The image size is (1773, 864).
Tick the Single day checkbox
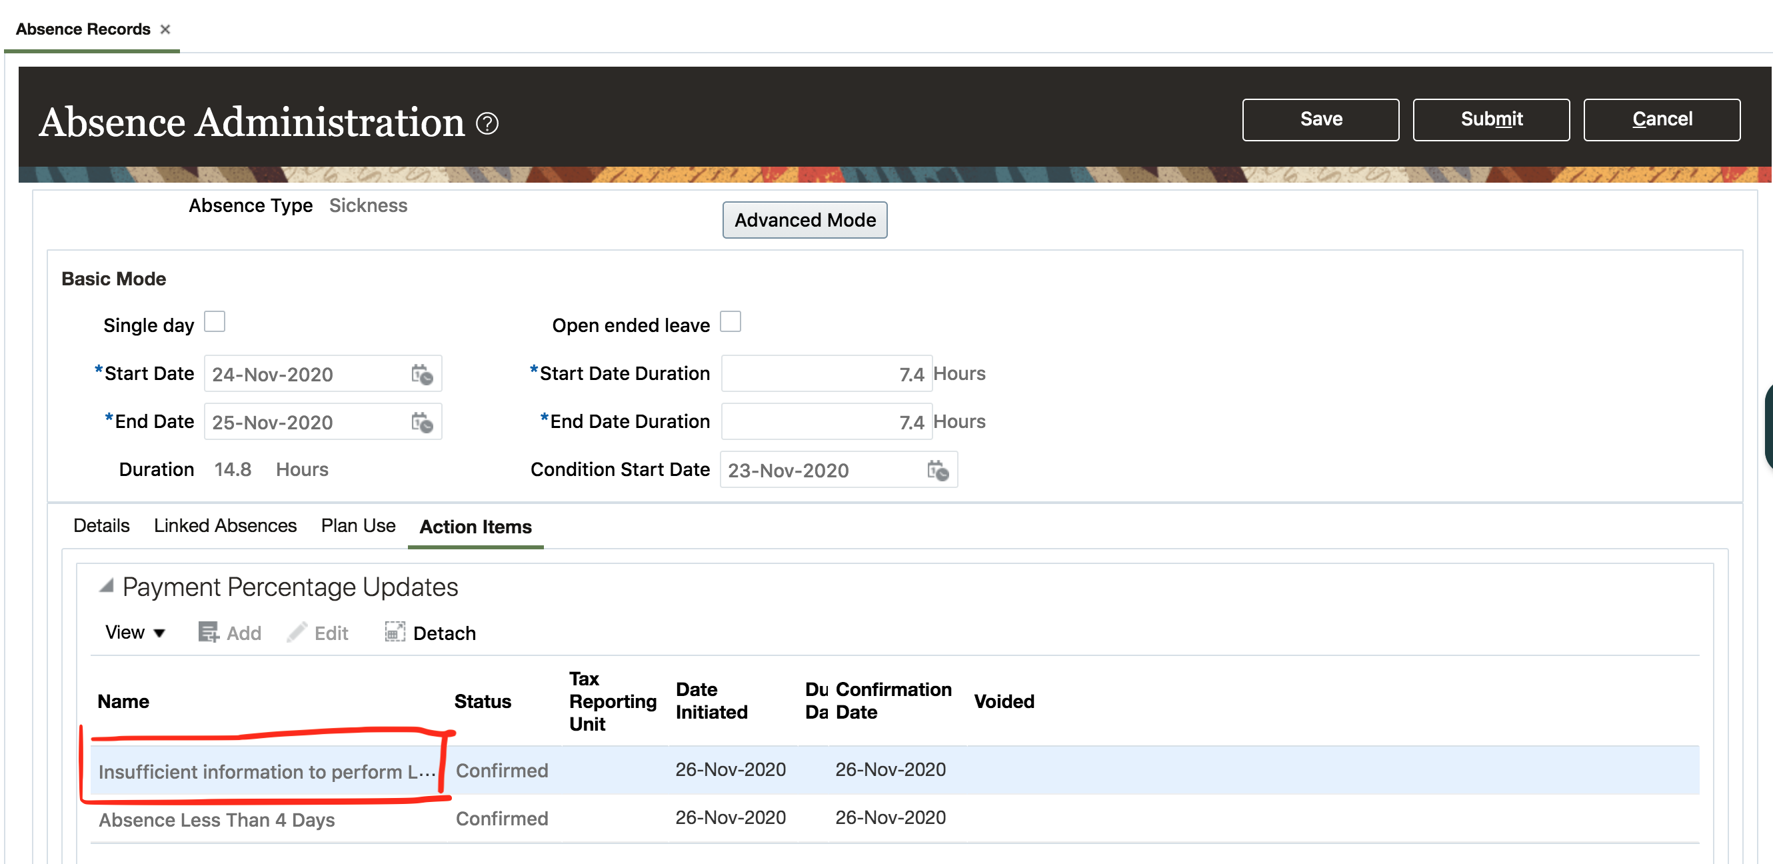click(x=215, y=321)
